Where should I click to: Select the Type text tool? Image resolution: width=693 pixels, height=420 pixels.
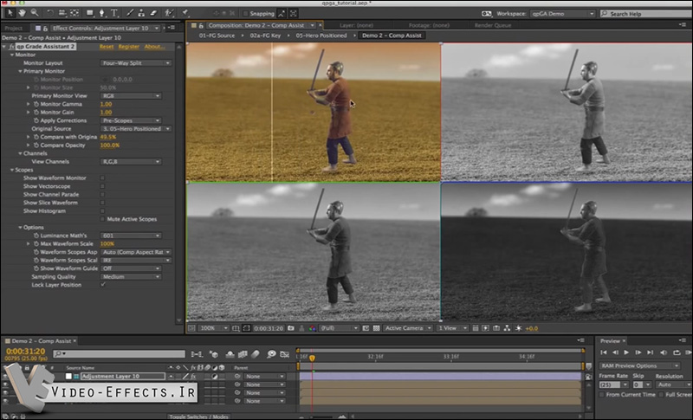pos(114,13)
